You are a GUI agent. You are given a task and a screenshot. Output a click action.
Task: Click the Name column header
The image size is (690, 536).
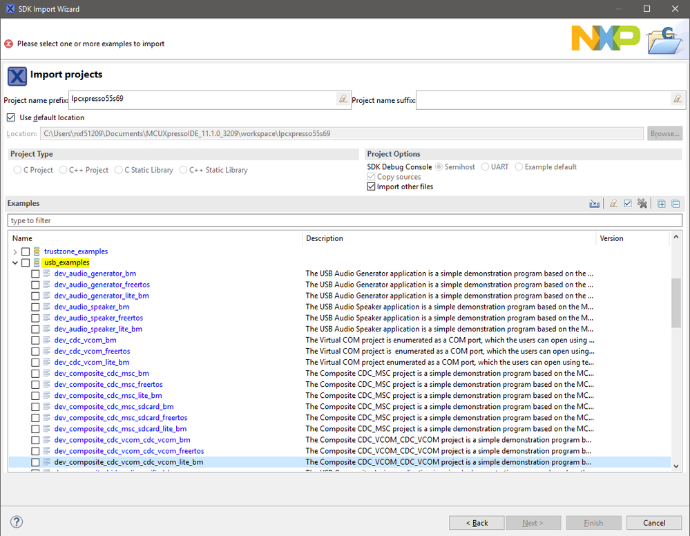(155, 238)
